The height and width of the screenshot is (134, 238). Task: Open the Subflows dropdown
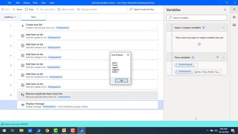[10, 17]
